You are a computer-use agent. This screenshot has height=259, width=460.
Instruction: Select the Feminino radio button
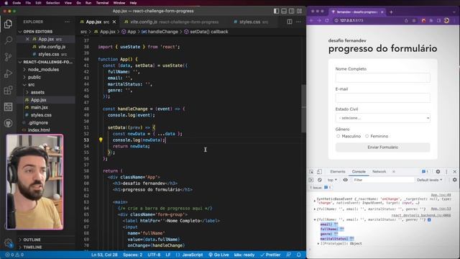[367, 136]
